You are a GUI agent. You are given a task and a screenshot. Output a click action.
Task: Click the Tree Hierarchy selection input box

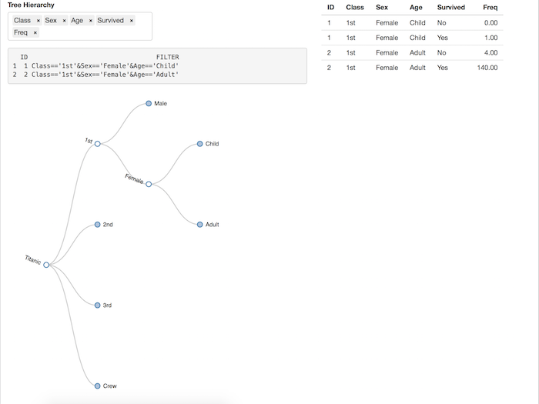tap(92, 33)
